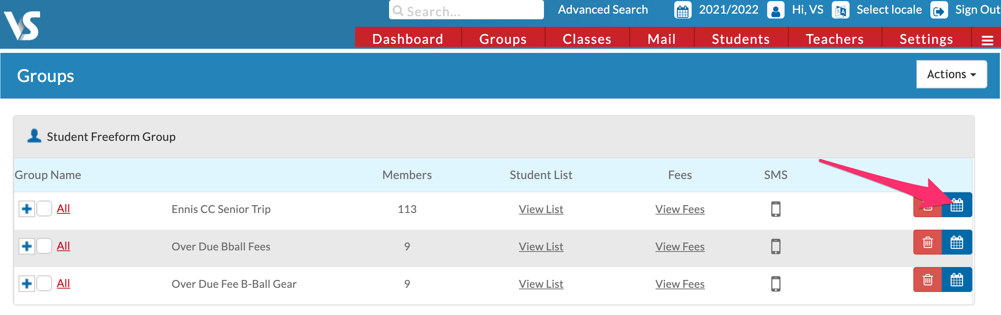Screen dimensions: 1001x315
Task: Tick the checkbox for Over Due Bball Fees
Action: tap(44, 246)
